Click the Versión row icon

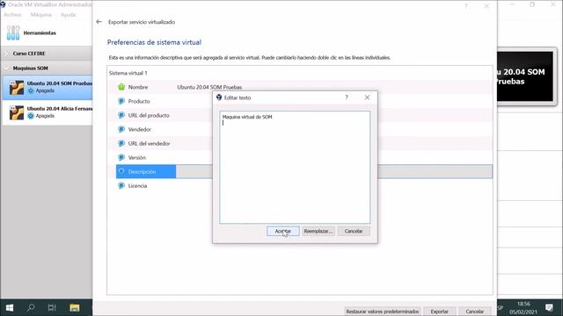coord(121,157)
